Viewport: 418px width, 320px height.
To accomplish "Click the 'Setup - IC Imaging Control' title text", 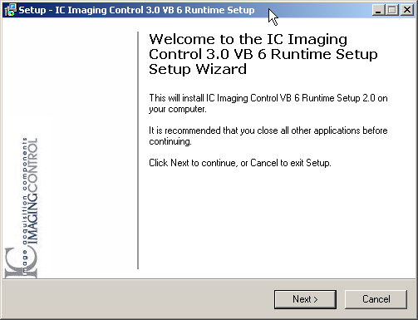I will [136, 10].
